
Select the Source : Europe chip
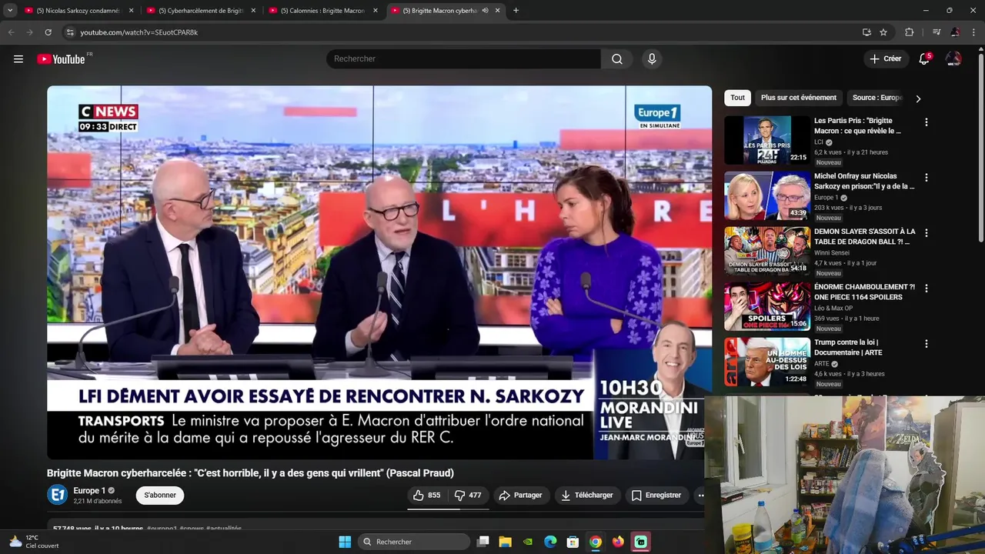pos(877,98)
